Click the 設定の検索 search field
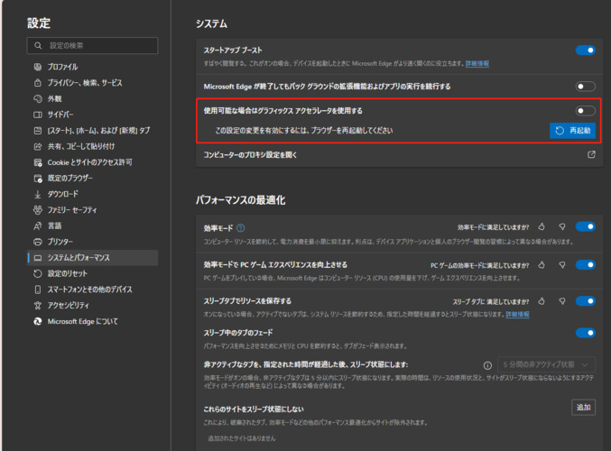The height and width of the screenshot is (451, 611). point(93,46)
